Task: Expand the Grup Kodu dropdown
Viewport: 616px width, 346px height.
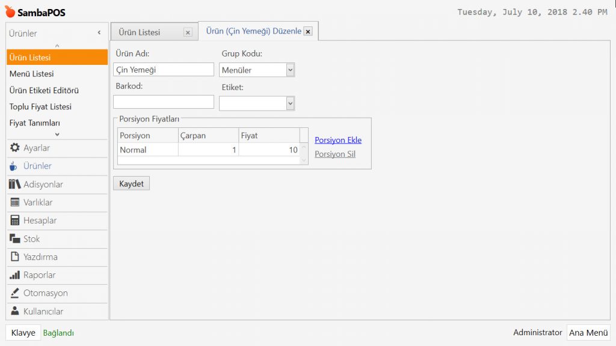Action: tap(290, 70)
